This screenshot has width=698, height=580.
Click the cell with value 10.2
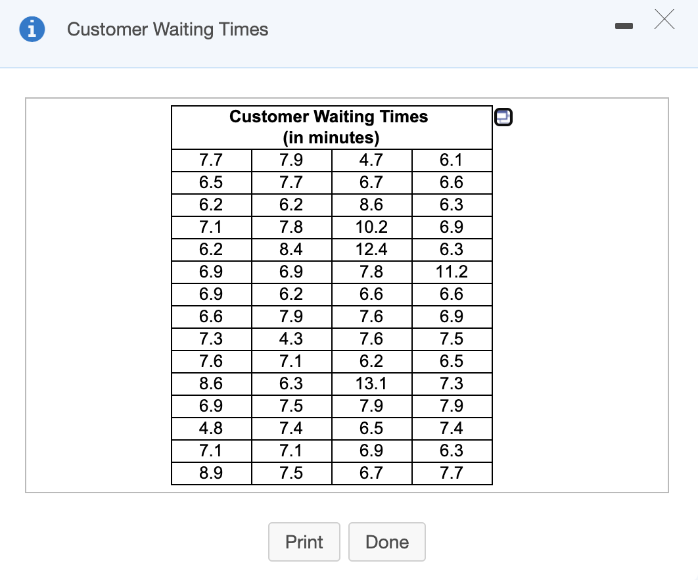372,227
